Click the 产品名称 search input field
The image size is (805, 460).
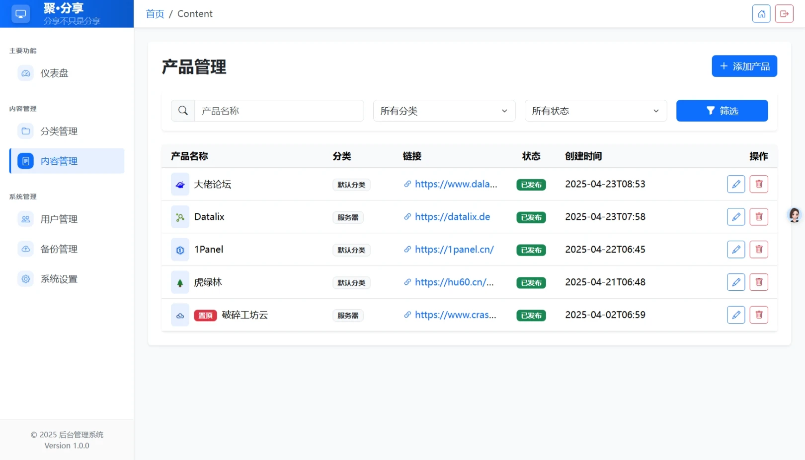pyautogui.click(x=279, y=111)
